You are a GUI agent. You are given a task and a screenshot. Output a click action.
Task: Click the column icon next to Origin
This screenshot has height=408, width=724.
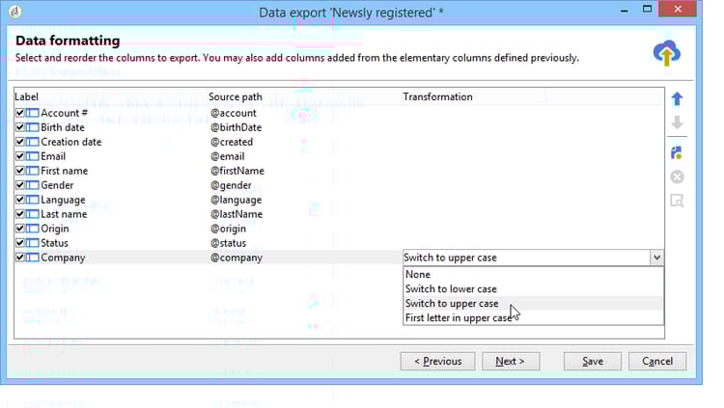tap(32, 229)
